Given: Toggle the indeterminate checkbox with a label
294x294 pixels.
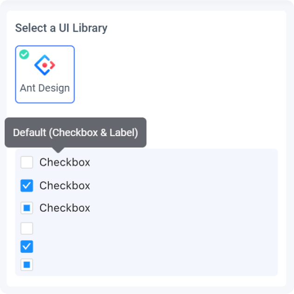Looking at the screenshot, I should (27, 208).
